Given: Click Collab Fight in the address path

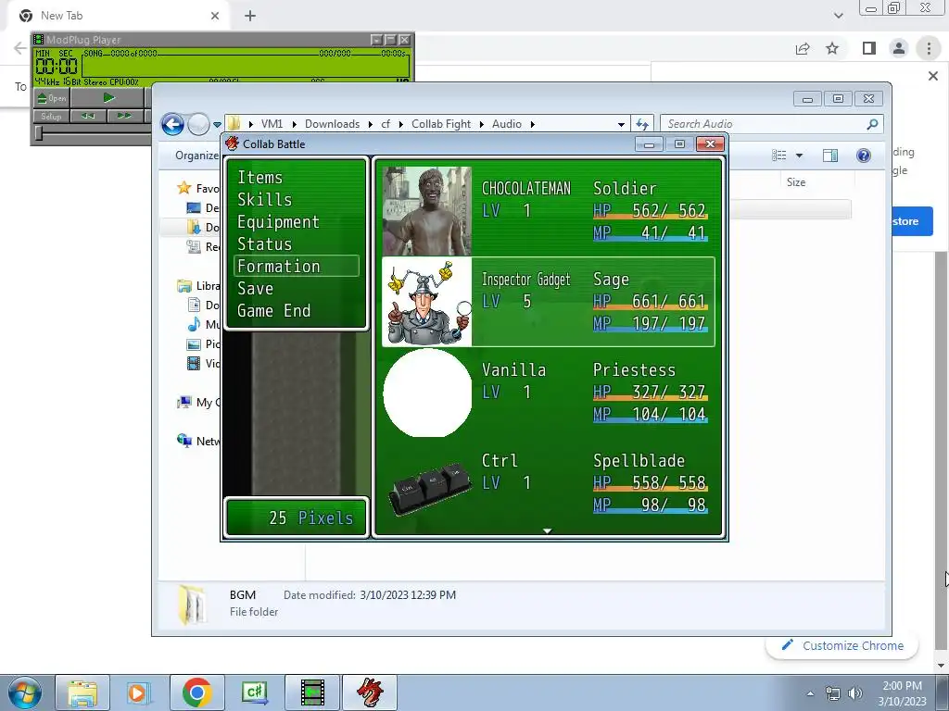Looking at the screenshot, I should pos(441,124).
